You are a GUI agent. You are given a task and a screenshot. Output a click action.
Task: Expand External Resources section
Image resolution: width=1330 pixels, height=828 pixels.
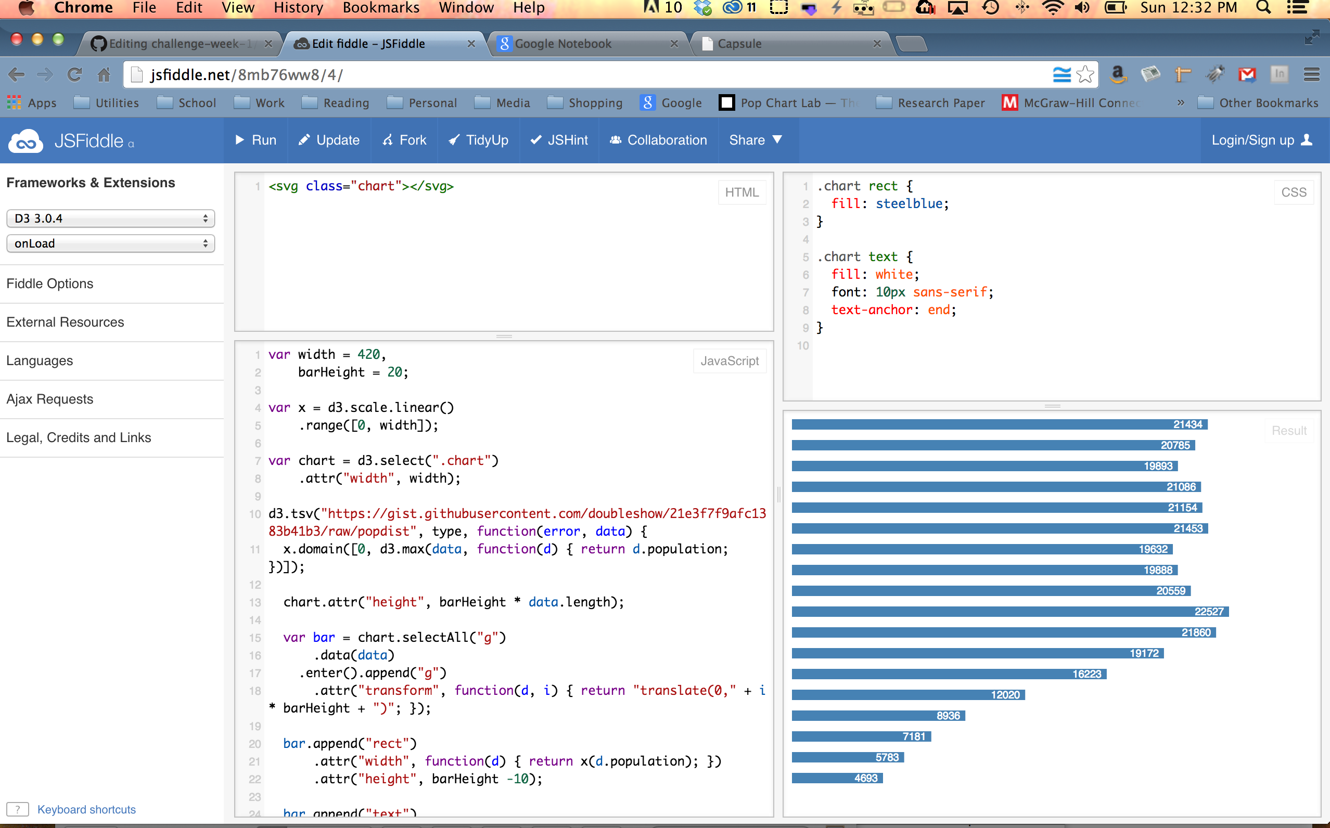(112, 322)
